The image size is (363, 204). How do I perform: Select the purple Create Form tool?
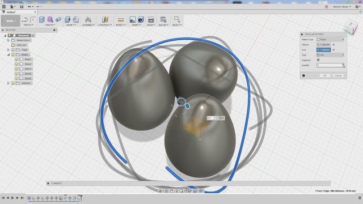click(50, 20)
